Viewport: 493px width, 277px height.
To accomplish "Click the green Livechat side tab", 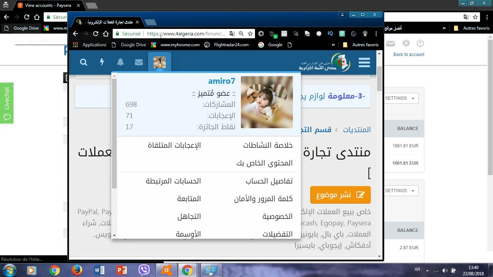I will tap(7, 103).
